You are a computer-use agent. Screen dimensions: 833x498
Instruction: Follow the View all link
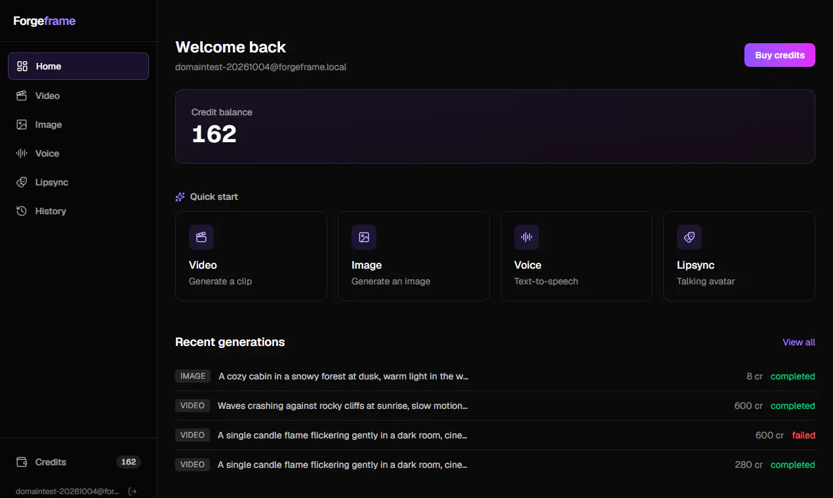pos(799,342)
